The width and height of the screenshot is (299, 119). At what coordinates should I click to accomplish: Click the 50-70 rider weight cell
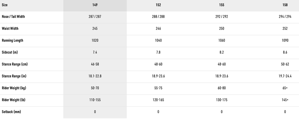(x=95, y=88)
